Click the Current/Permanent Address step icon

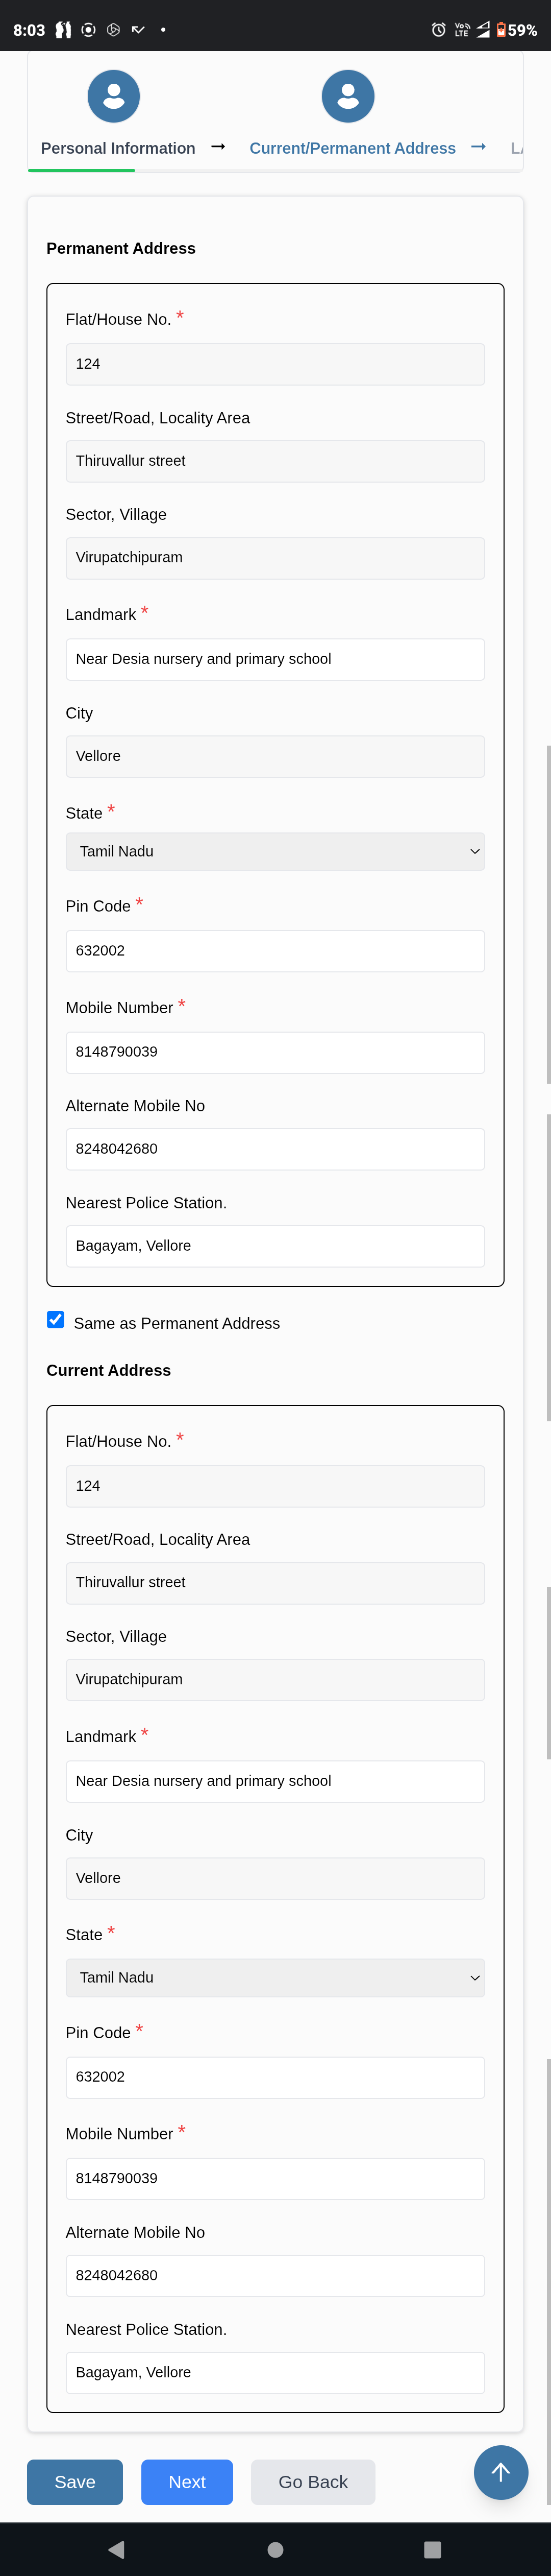pos(347,96)
